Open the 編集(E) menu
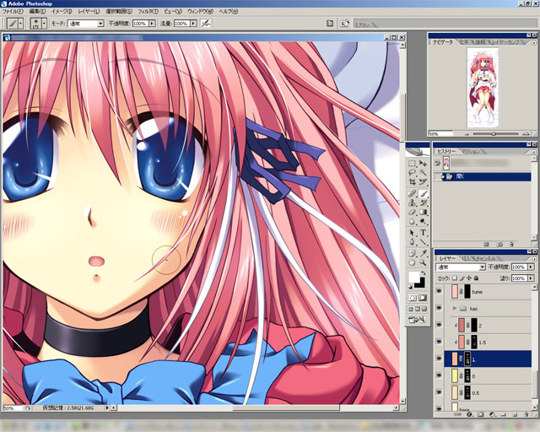Screen dimensions: 540x432 pyautogui.click(x=37, y=11)
